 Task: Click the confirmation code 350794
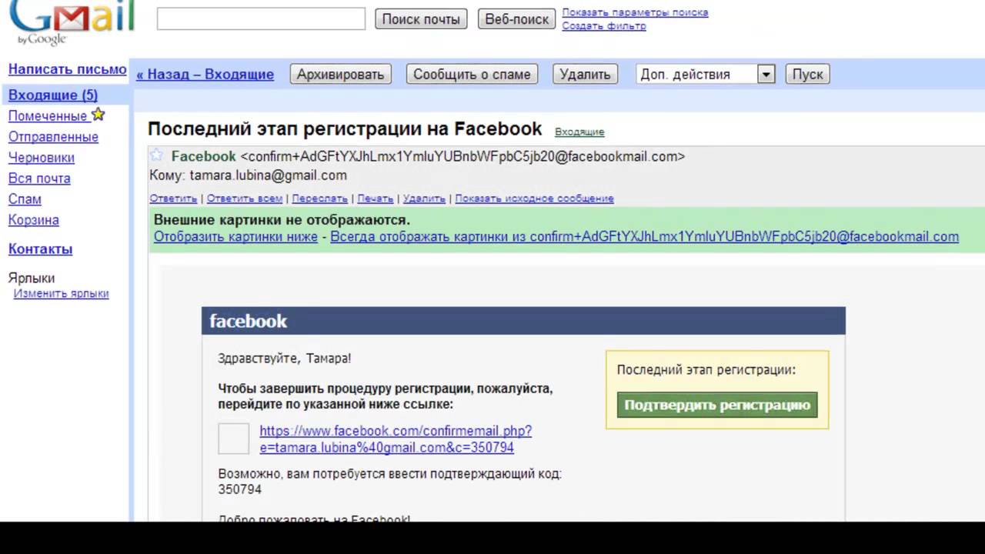pos(239,489)
